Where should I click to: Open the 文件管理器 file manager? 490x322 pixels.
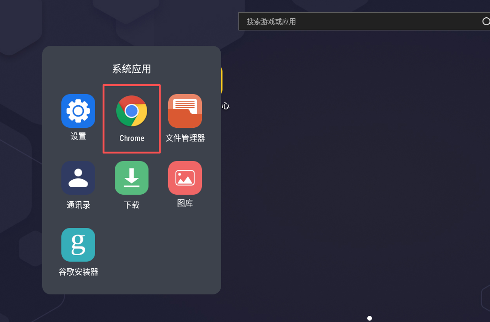point(185,111)
